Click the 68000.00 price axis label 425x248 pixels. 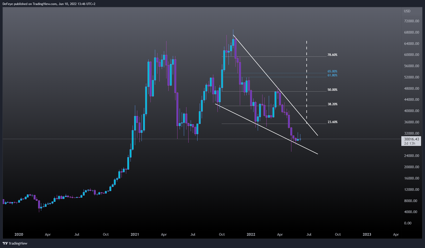(412, 32)
